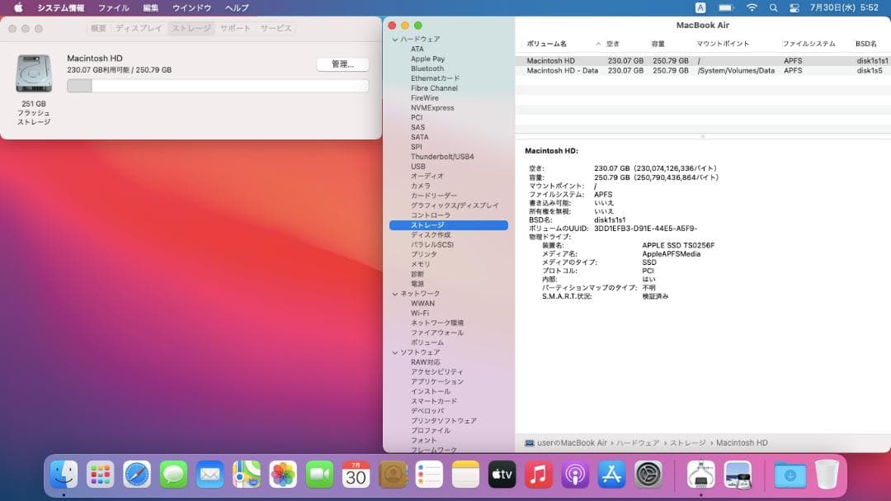This screenshot has height=501, width=891.
Task: Open the Trash in the Dock
Action: click(827, 475)
